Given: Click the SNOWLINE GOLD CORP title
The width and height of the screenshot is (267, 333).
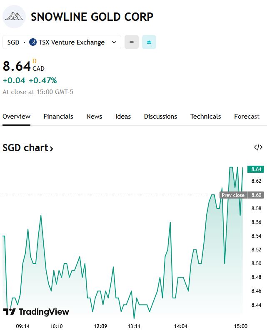Looking at the screenshot, I should coord(92,17).
